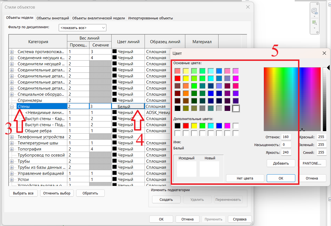331x226 pixels.
Task: Click the Сечение value of Стены row
Action: click(x=100, y=106)
